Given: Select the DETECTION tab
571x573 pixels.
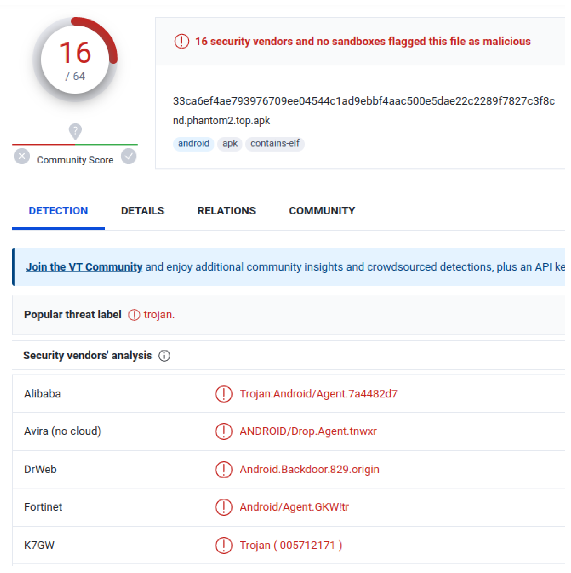Looking at the screenshot, I should [59, 211].
